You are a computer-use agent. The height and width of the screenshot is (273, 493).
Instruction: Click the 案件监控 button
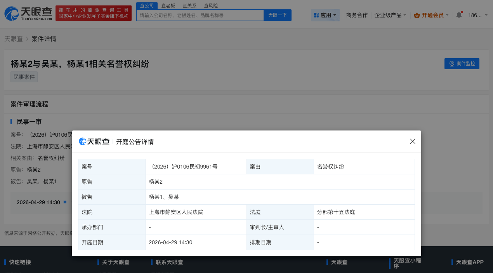(462, 64)
